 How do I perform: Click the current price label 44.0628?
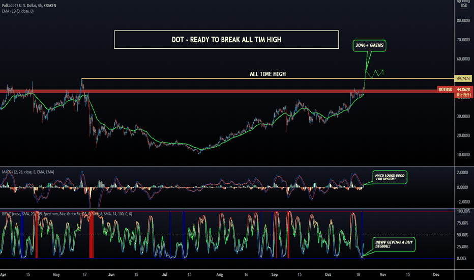point(463,90)
